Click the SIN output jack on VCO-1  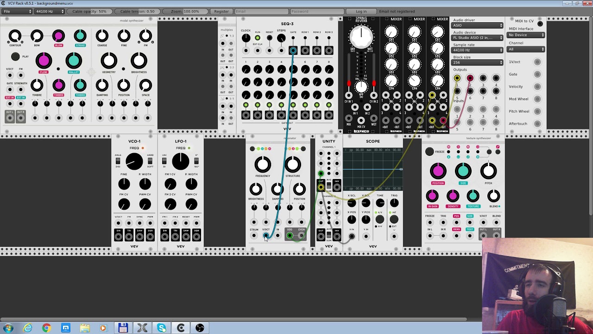[118, 237]
